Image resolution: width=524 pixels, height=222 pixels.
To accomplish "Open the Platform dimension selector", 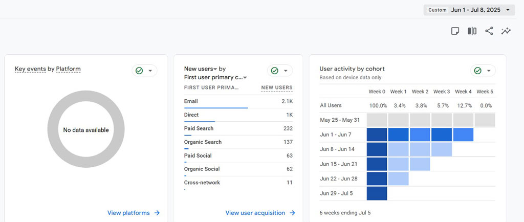I will (x=68, y=69).
